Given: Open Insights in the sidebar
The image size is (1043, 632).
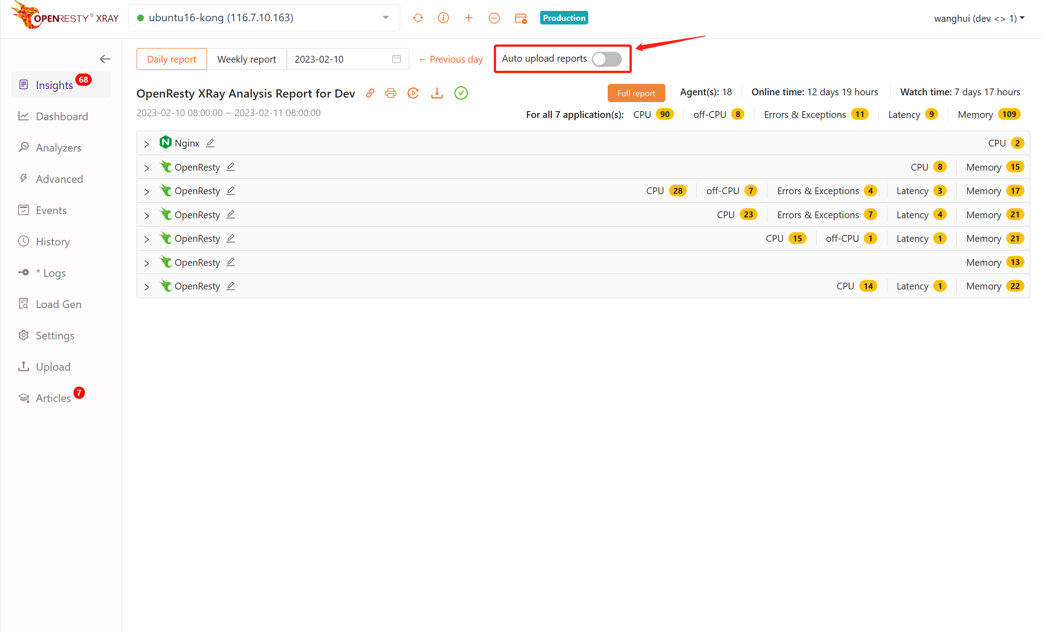Looking at the screenshot, I should [x=61, y=85].
